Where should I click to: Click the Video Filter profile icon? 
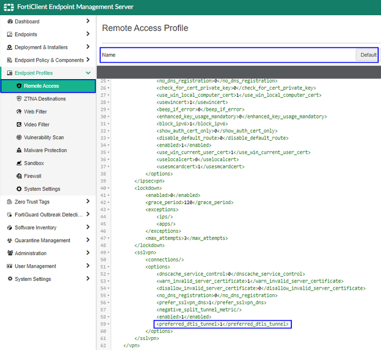(x=19, y=125)
